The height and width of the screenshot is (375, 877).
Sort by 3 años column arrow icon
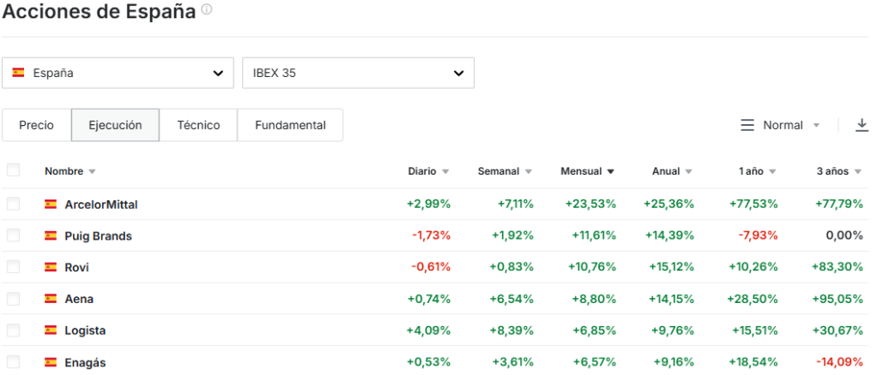pos(858,172)
